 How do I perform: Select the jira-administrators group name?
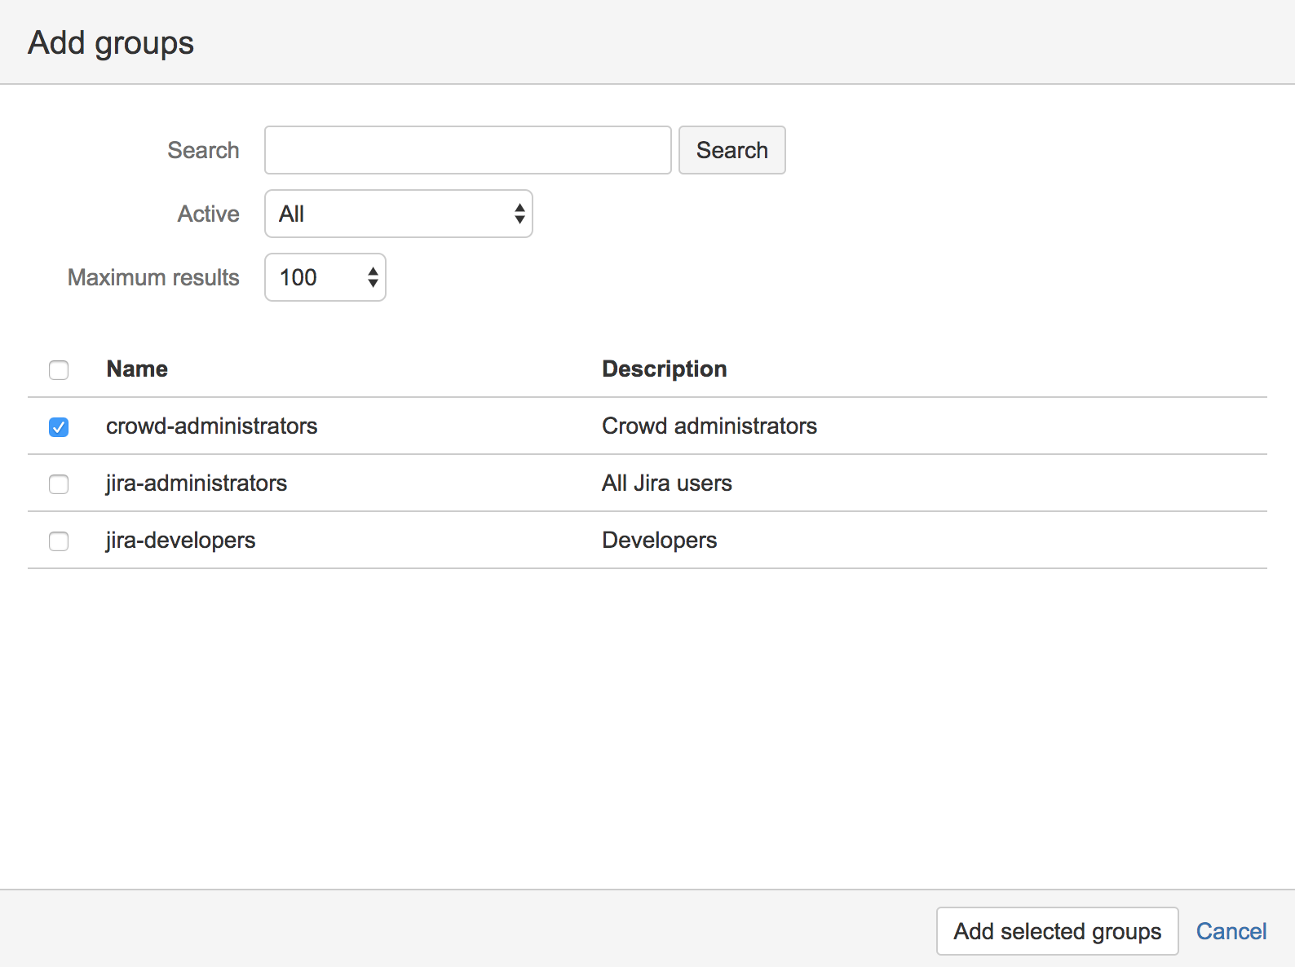point(197,483)
